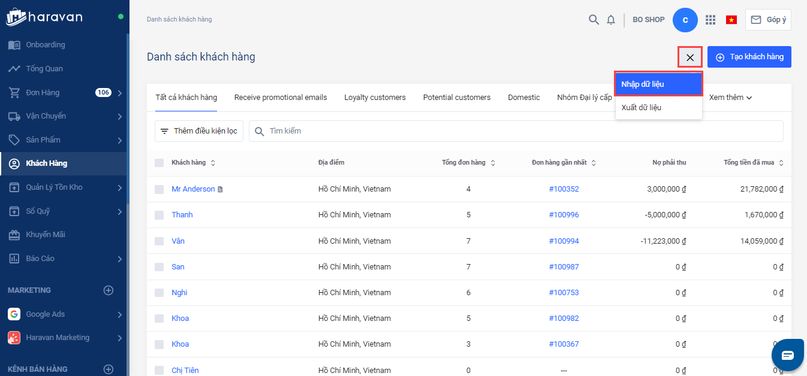This screenshot has height=376, width=807.
Task: Click the blue chat support bubble
Action: (x=787, y=355)
